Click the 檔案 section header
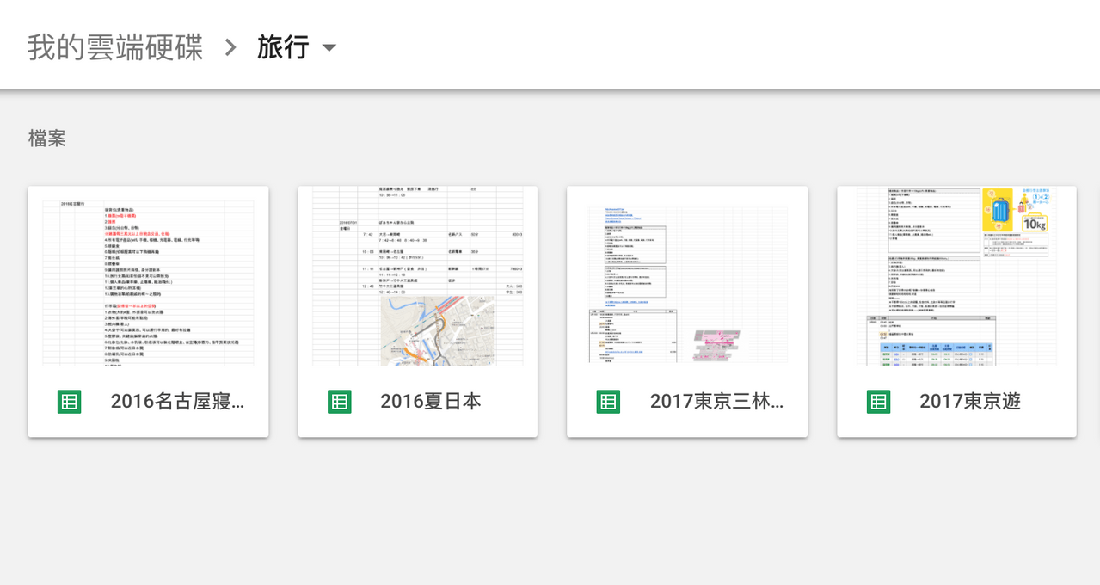The width and height of the screenshot is (1100, 585). (46, 138)
